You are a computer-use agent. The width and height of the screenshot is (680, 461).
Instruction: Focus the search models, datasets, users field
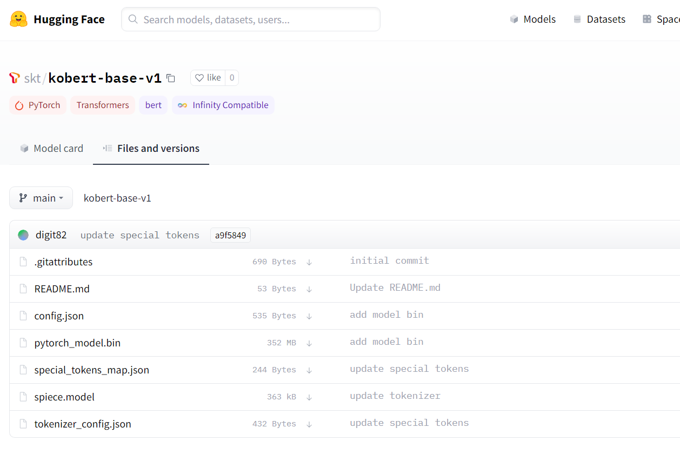coord(251,19)
